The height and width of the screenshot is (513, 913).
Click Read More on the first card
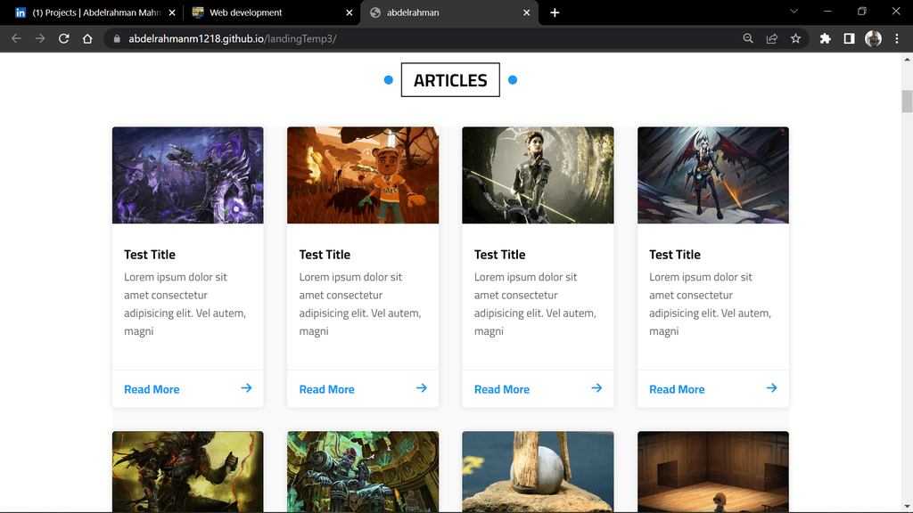coord(152,389)
